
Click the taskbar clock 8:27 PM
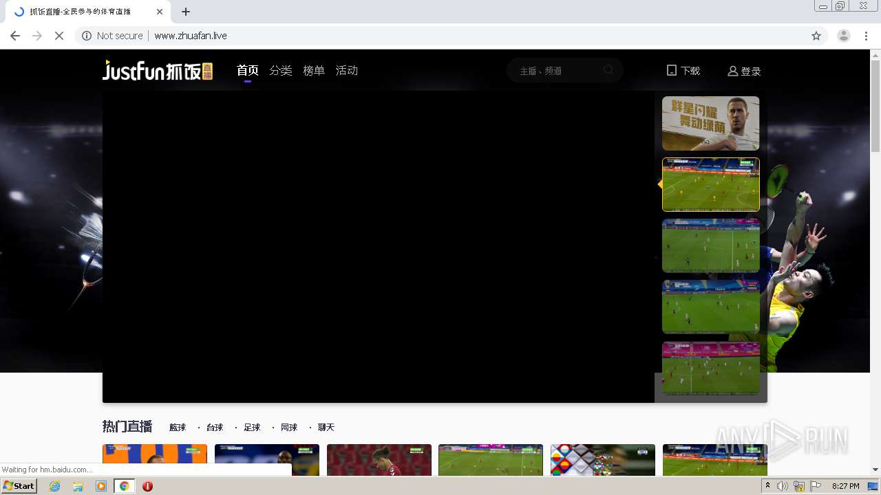point(845,486)
